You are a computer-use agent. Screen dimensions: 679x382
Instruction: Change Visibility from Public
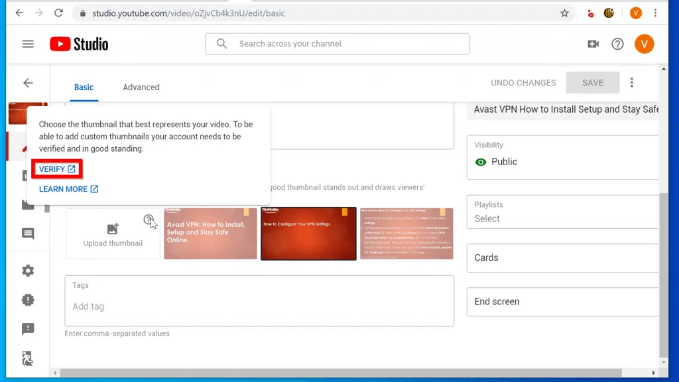[503, 161]
